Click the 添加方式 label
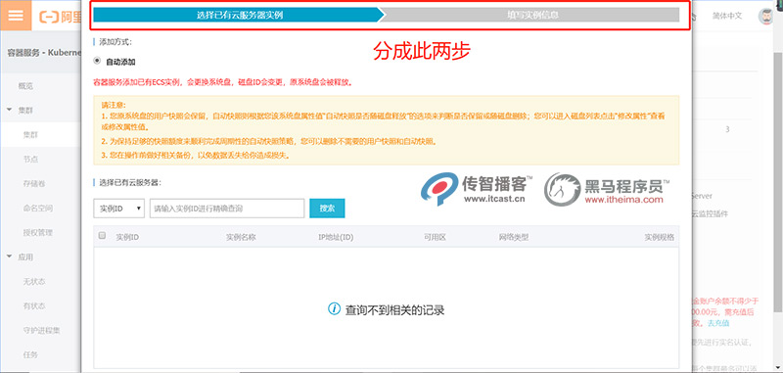 [115, 42]
